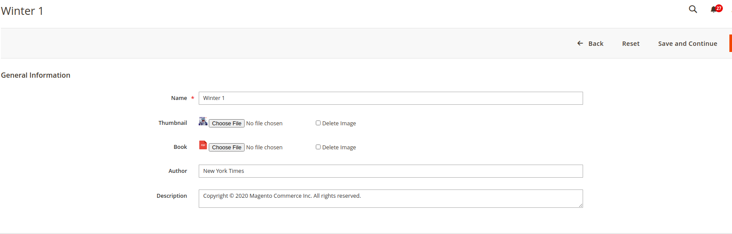This screenshot has width=732, height=234.
Task: Tick Delete Image for the Thumbnail
Action: click(x=318, y=123)
